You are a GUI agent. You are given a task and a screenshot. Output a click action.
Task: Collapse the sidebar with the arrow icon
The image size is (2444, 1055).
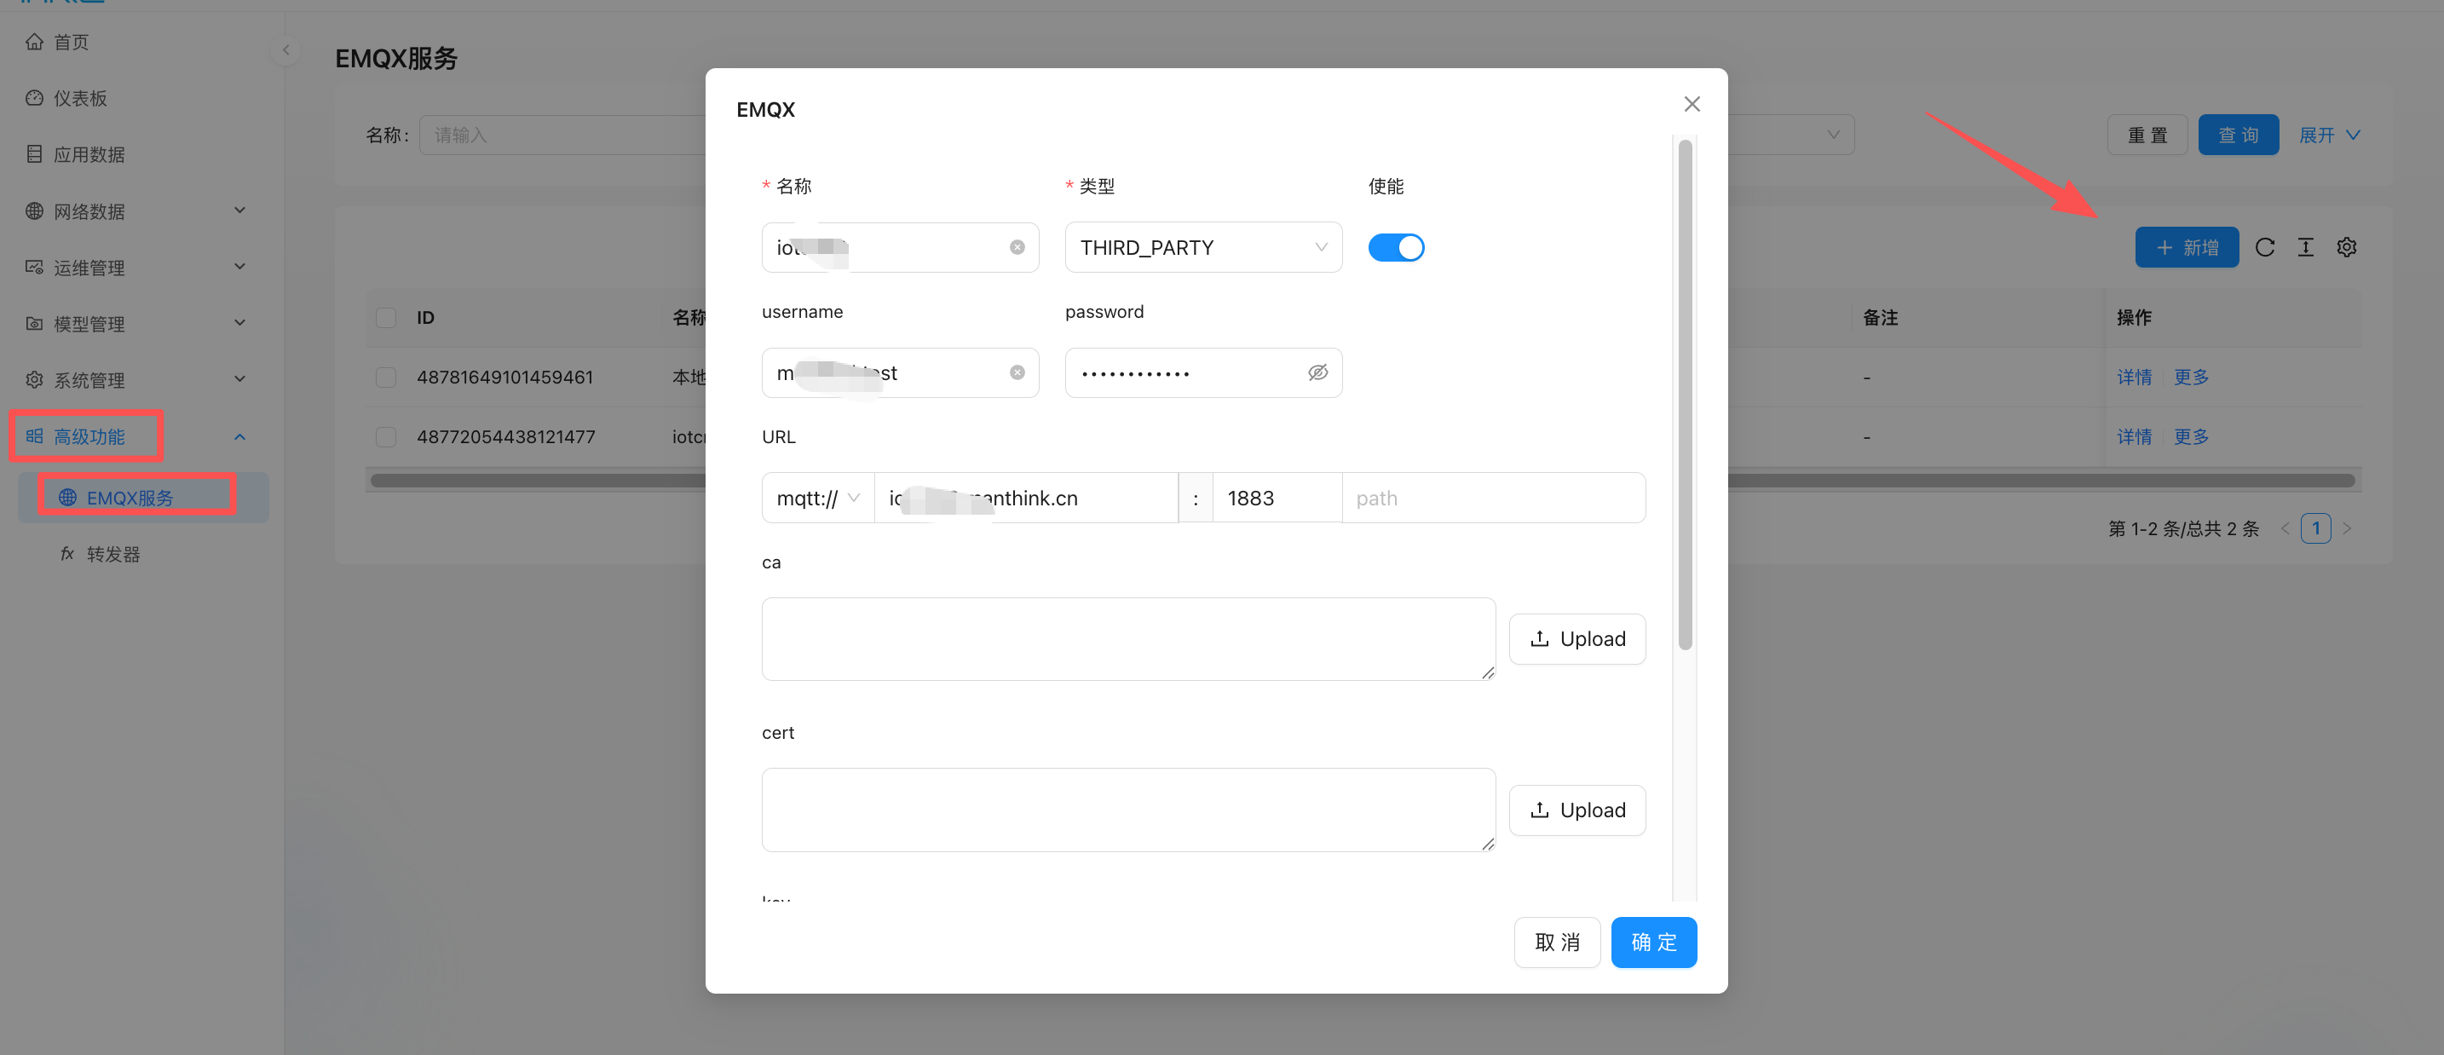[285, 50]
